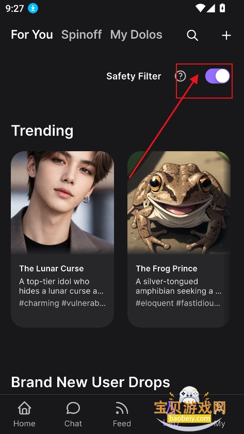Tap The Lunar Curse title text
This screenshot has width=244, height=434.
point(52,268)
